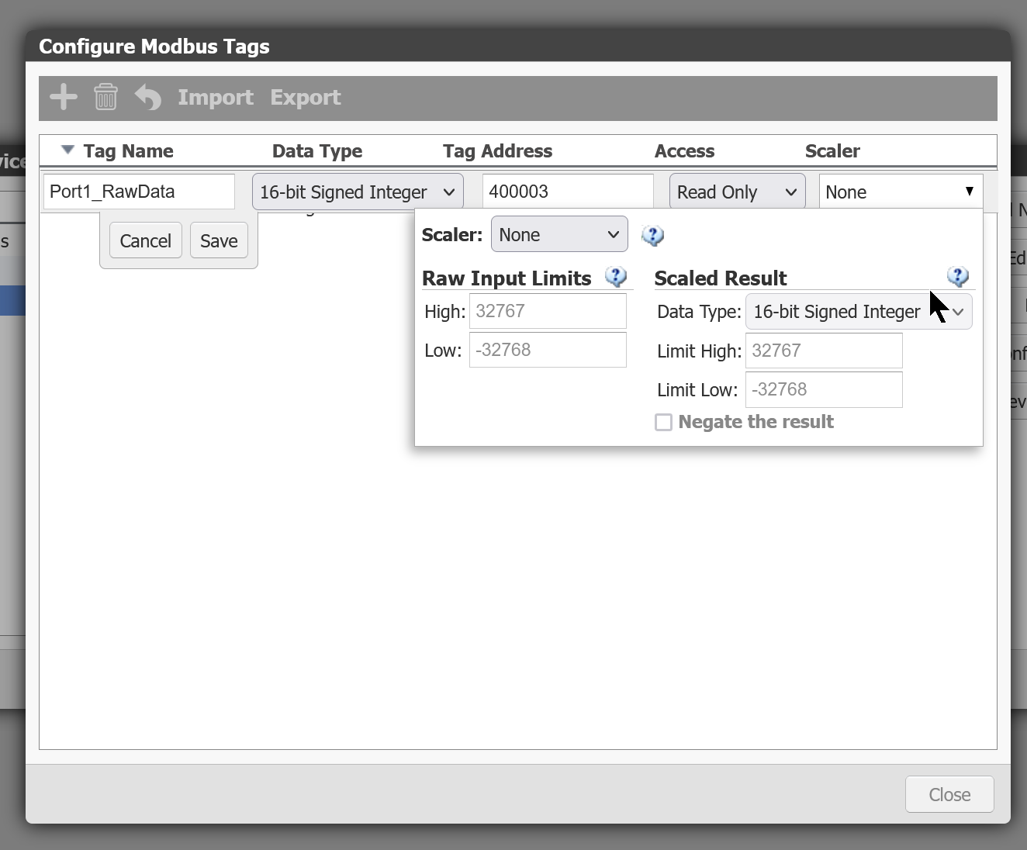Sort by the Tag Name triangle
The width and height of the screenshot is (1027, 850).
pos(67,150)
